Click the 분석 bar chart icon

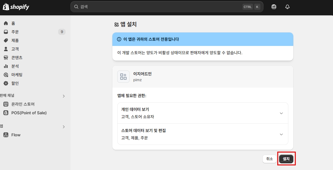[6, 66]
